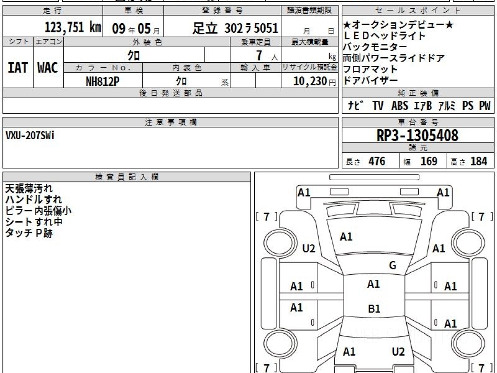Click the mileage value 123,751 km
The image size is (497, 373).
tap(73, 28)
